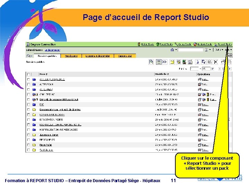The width and height of the screenshot is (249, 187).
Task: Open the dropdown arrow beside the home icon
Action: tap(176, 50)
